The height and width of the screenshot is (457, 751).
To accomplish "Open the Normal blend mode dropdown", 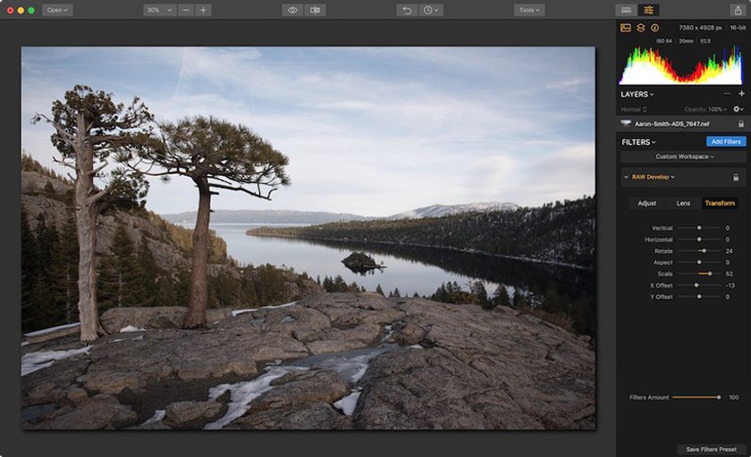I will (634, 110).
